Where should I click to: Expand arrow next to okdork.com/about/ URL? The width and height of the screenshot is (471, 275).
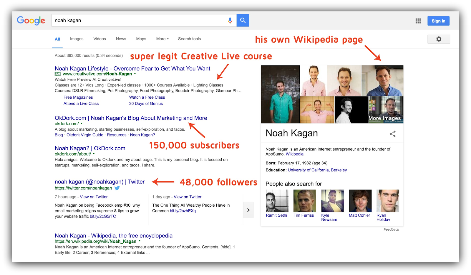point(94,154)
